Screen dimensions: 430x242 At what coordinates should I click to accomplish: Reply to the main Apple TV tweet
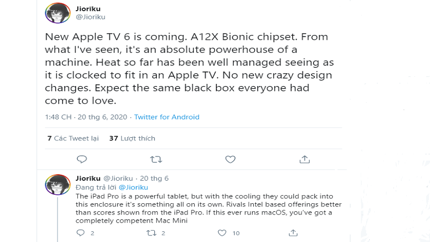tap(82, 159)
